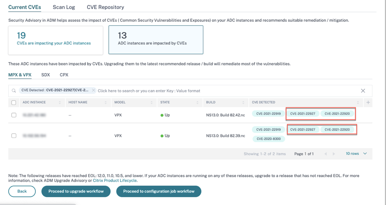The height and width of the screenshot is (205, 386).
Task: Open the CVE Repository tab
Action: (x=105, y=7)
